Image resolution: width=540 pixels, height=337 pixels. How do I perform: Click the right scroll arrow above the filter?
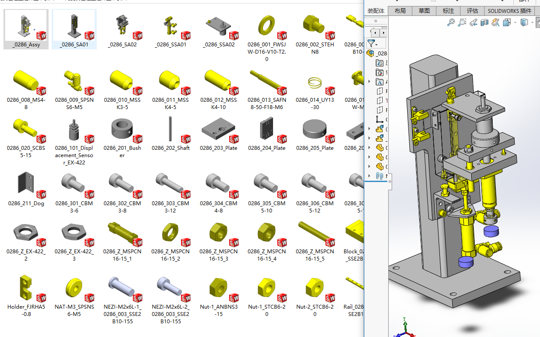[383, 33]
